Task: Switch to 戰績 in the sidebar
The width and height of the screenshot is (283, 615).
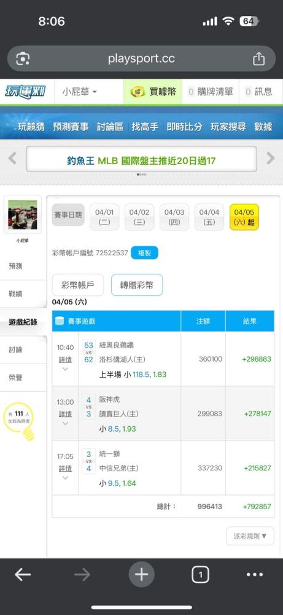Action: (16, 294)
